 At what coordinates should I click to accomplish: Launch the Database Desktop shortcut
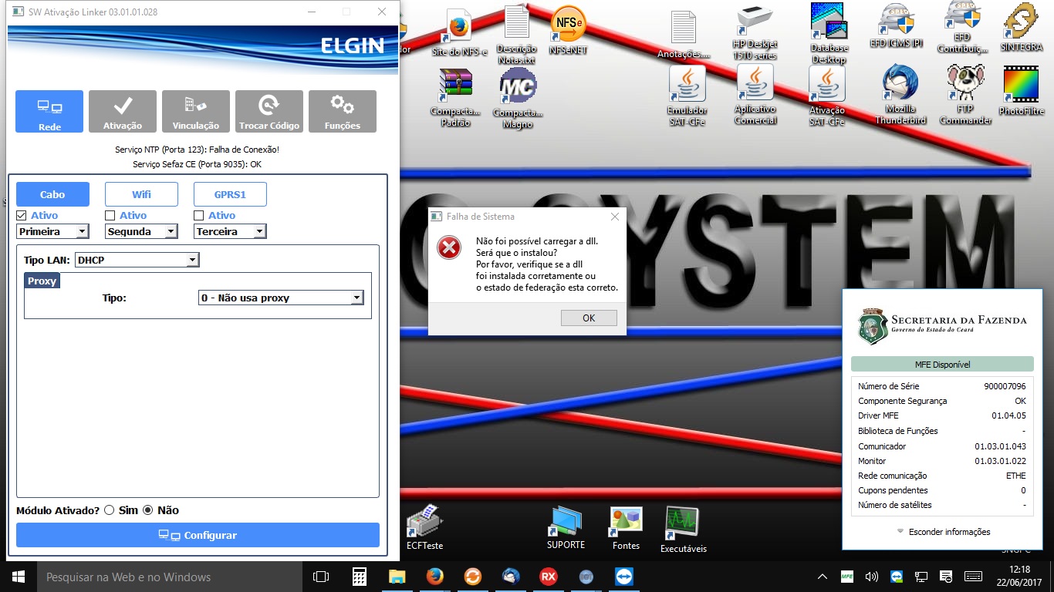pos(829,32)
